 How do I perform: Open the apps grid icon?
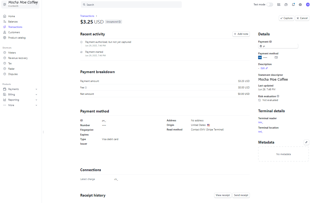point(279,5)
